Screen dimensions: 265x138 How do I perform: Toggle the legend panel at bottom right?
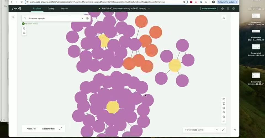(x=235, y=130)
